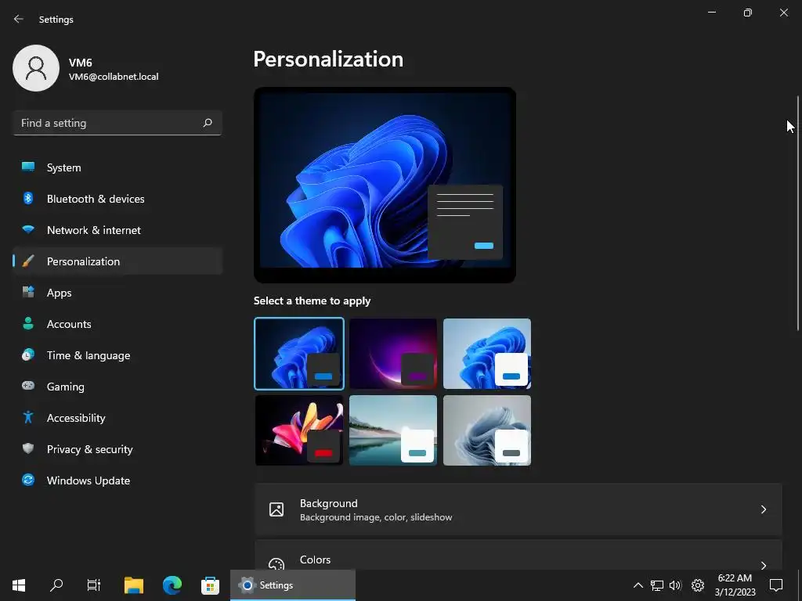
Task: Go to Bluetooth & devices settings
Action: 117,199
